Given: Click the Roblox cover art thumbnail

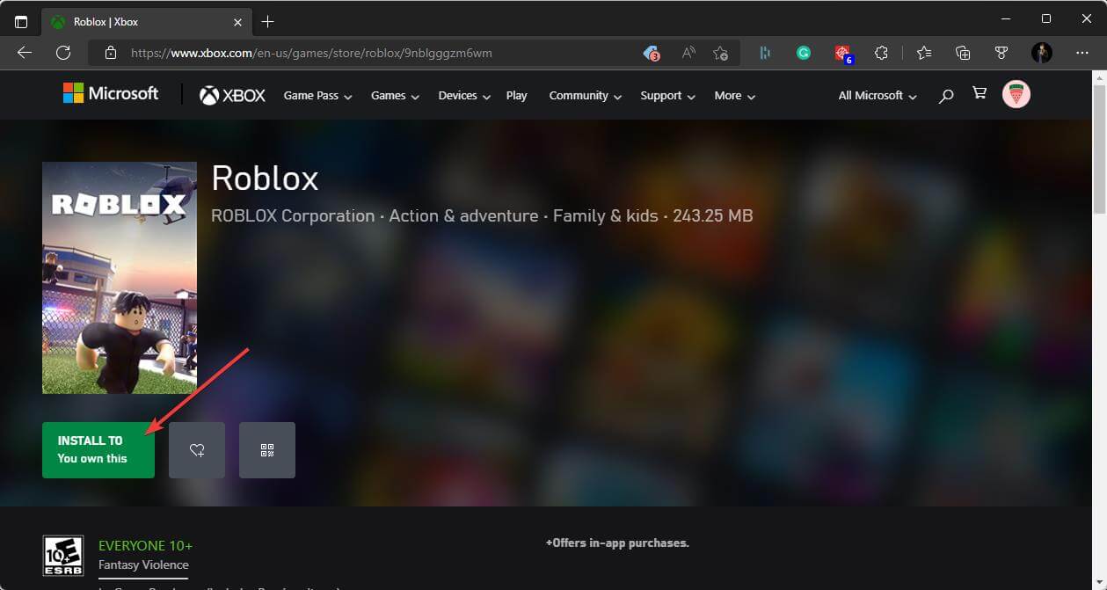Looking at the screenshot, I should [x=119, y=277].
